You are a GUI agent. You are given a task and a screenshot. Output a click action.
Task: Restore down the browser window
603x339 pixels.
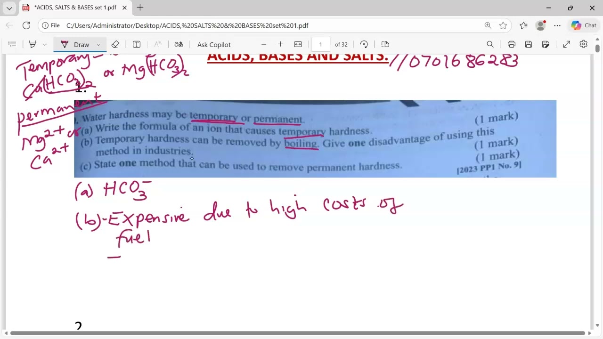coord(570,8)
